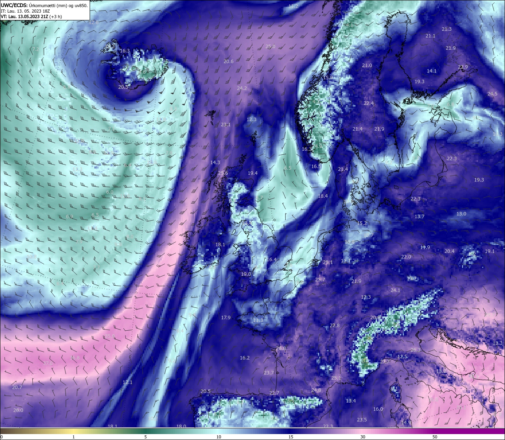The width and height of the screenshot is (505, 440).
Task: Click the map value 20.4
Action: click(x=449, y=251)
